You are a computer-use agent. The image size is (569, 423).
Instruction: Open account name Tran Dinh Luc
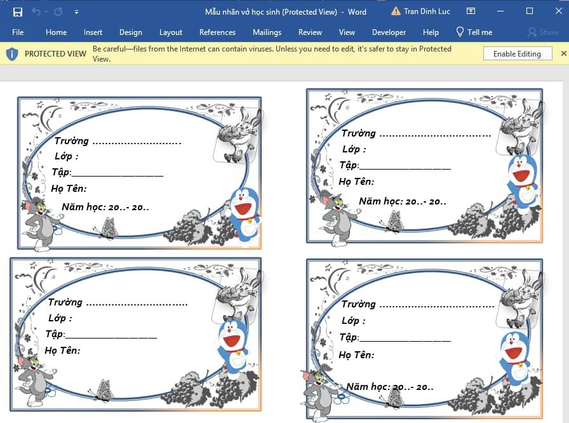coord(427,11)
